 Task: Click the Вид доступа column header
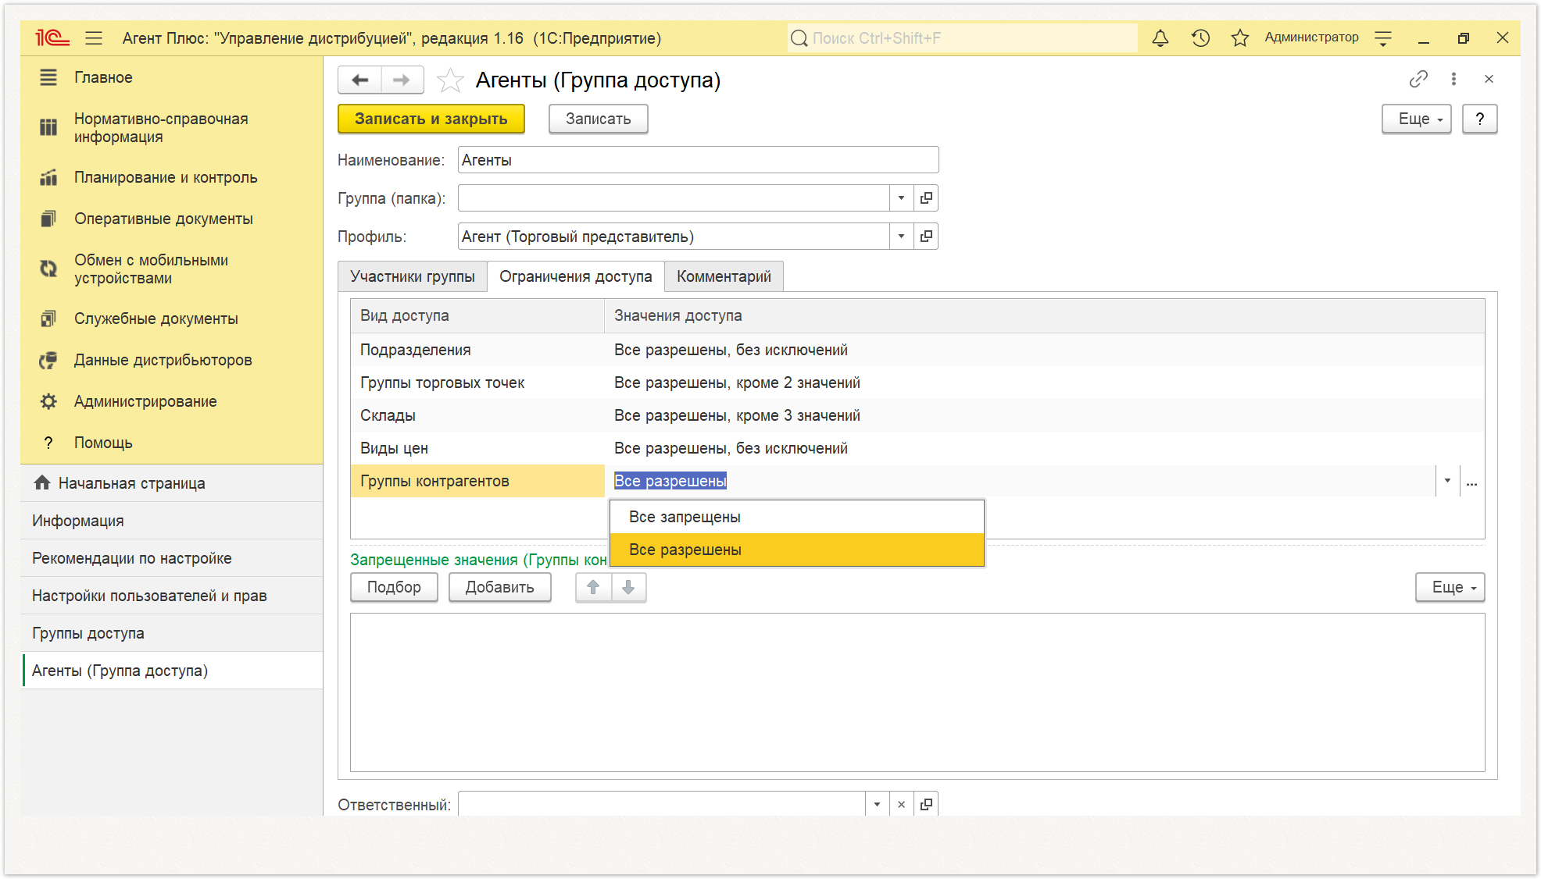477,315
